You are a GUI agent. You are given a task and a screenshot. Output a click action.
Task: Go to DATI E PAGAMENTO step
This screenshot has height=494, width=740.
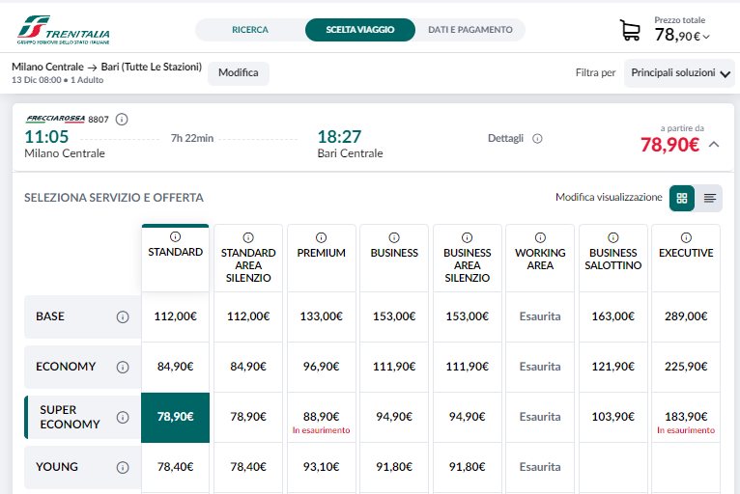[x=470, y=30]
